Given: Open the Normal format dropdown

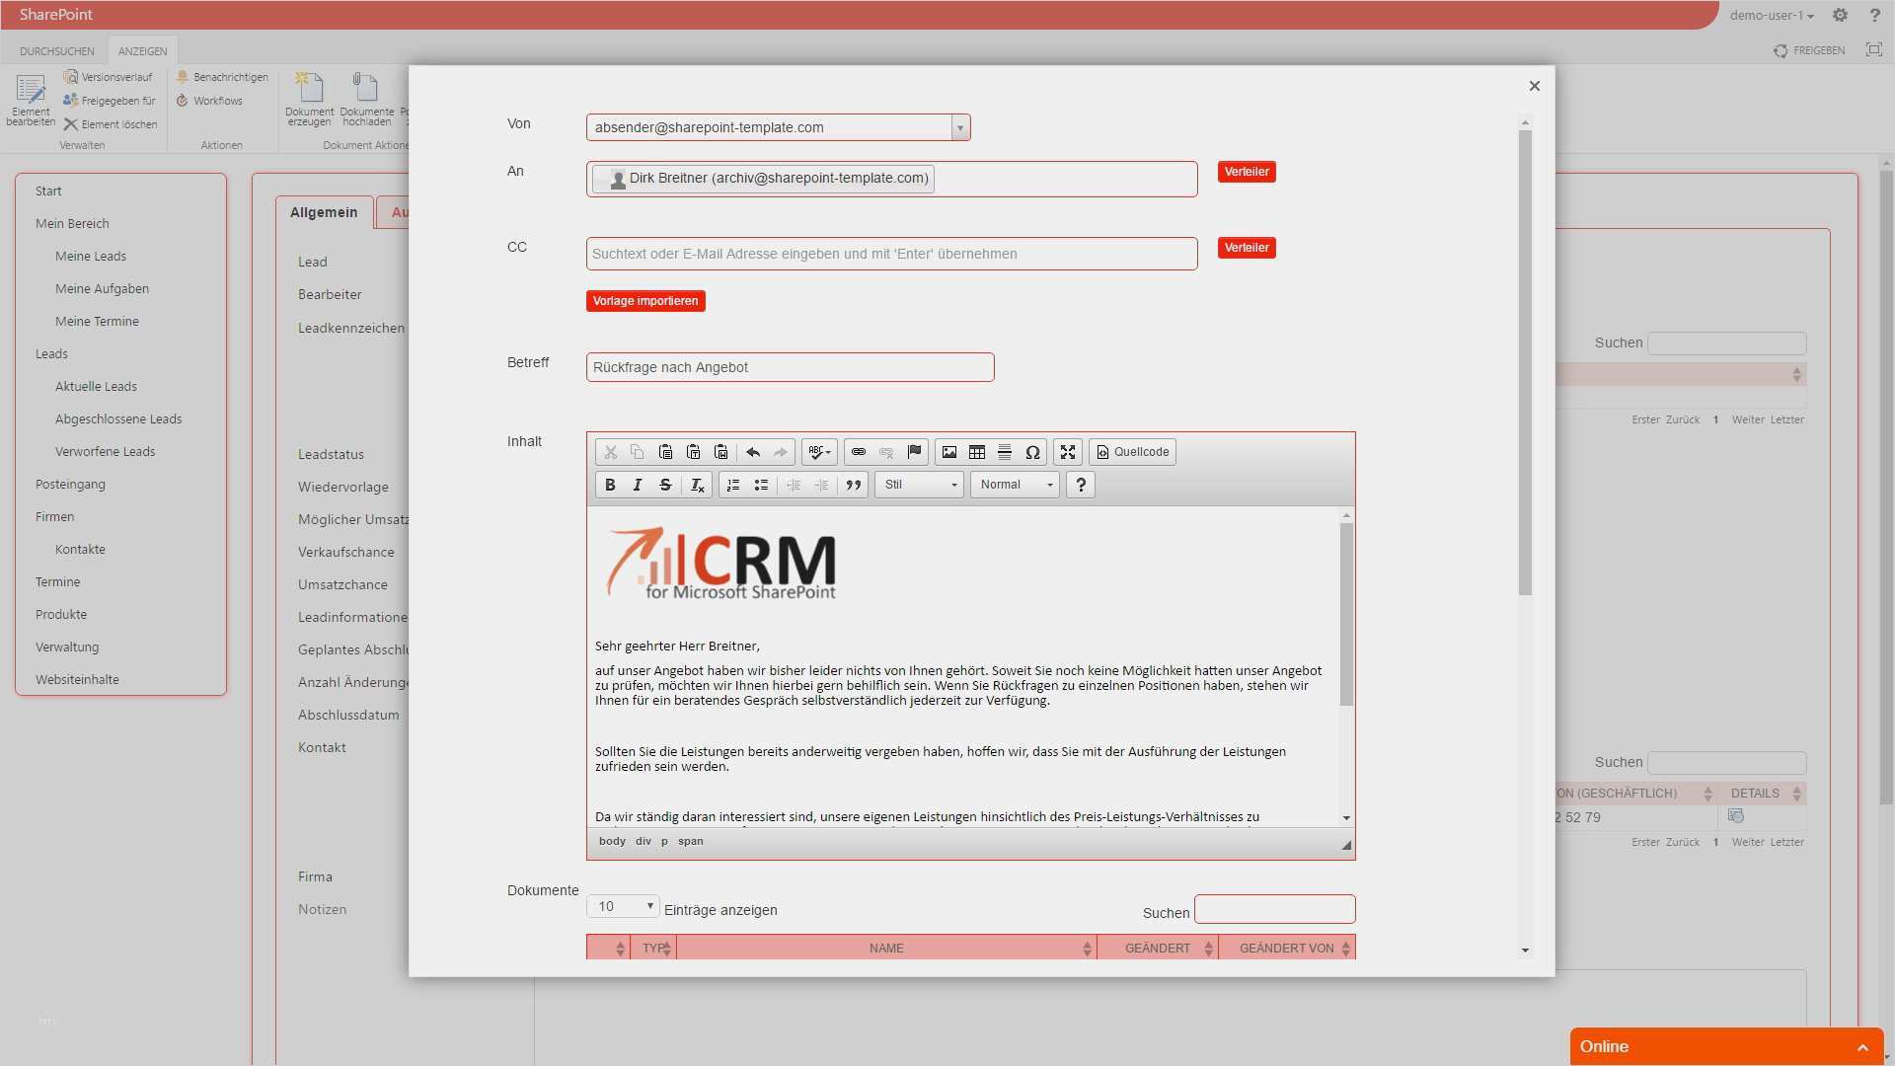Looking at the screenshot, I should click(x=1016, y=485).
